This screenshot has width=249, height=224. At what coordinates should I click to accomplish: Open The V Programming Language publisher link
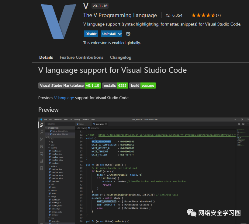[x=120, y=15]
